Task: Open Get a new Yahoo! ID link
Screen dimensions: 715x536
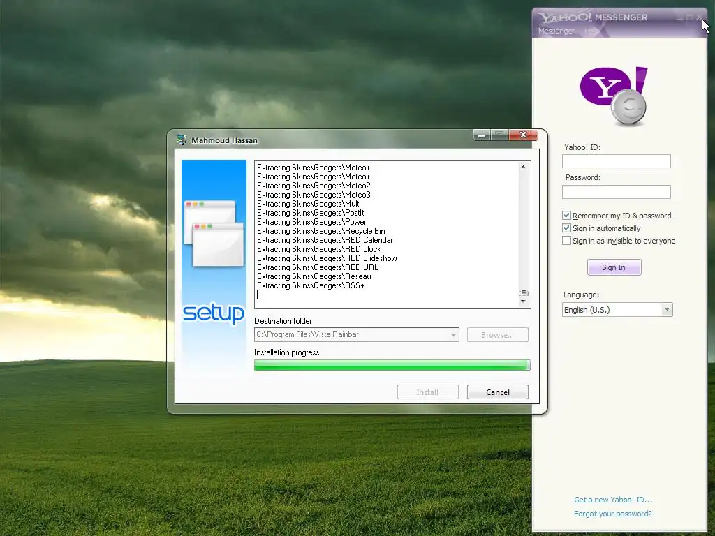Action: [613, 500]
